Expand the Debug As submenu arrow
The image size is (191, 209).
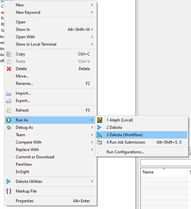tap(92, 127)
